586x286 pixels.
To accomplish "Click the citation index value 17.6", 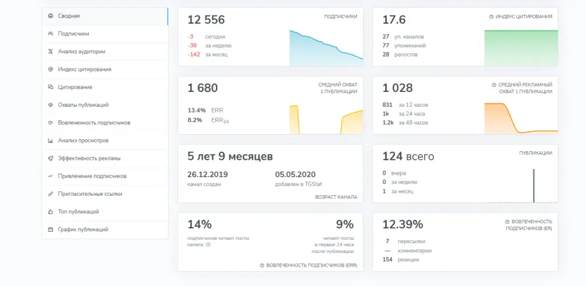I will [x=394, y=20].
